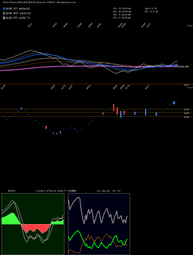193x255 pixels.
Task: Click the latest large blue candle at far right
Action: click(174, 103)
